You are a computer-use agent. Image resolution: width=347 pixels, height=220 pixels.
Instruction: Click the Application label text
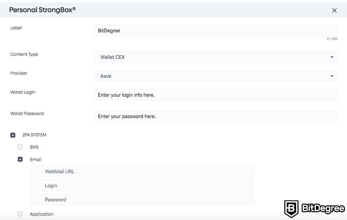coord(42,214)
